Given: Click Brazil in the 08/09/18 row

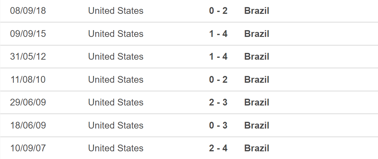Looking at the screenshot, I should click(257, 11).
